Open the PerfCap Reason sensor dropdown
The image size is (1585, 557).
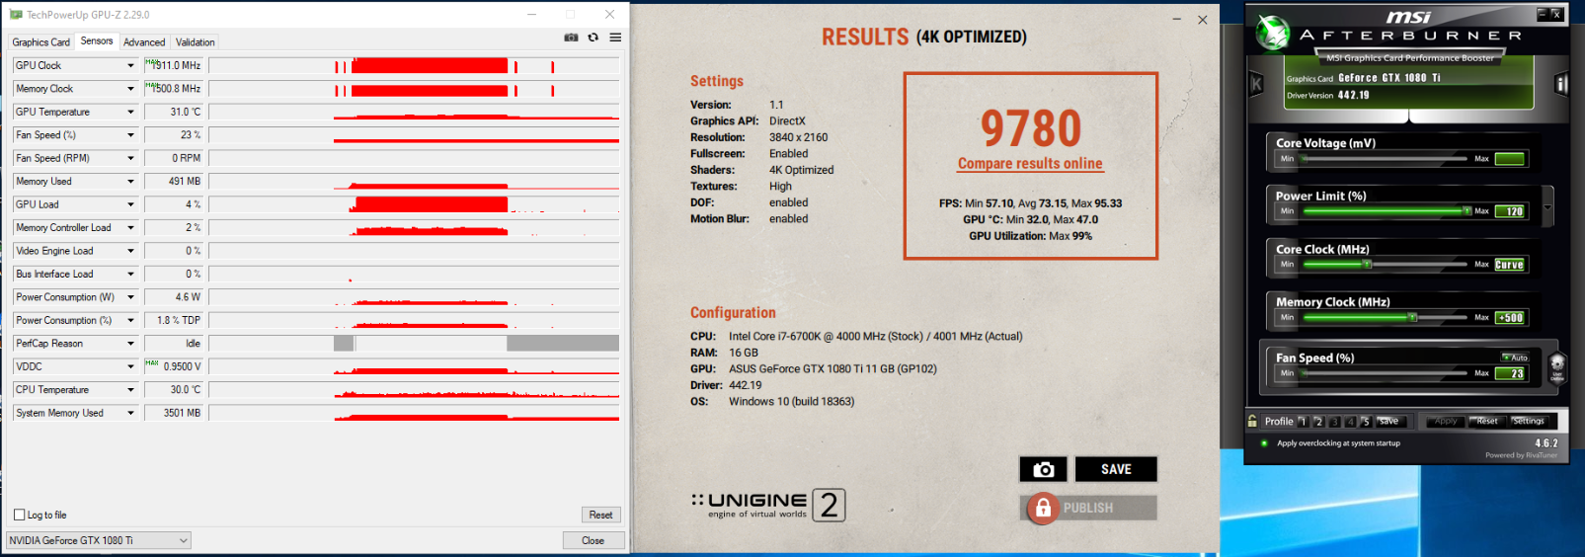(130, 344)
